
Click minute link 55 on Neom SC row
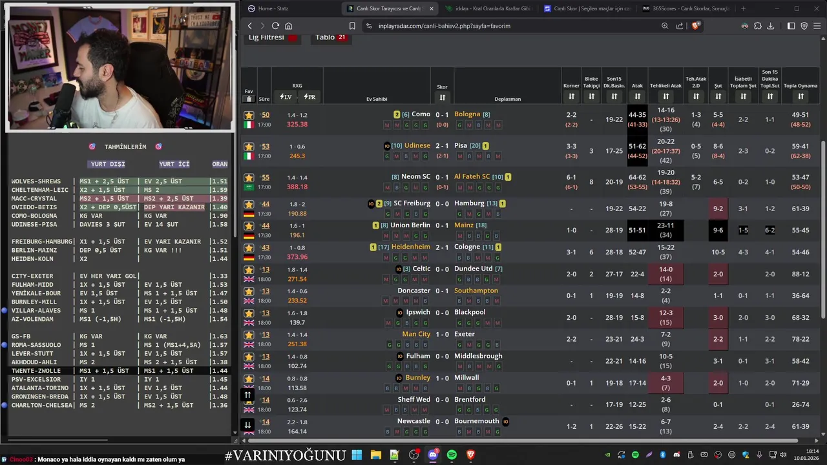pyautogui.click(x=266, y=178)
